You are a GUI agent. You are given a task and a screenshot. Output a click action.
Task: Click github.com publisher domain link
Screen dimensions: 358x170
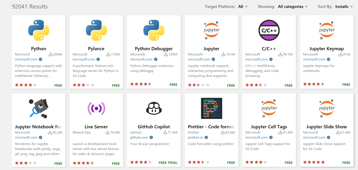tap(139, 137)
